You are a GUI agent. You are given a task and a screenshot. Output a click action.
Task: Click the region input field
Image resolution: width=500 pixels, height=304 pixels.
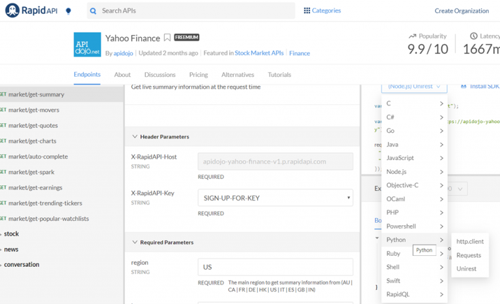(275, 267)
